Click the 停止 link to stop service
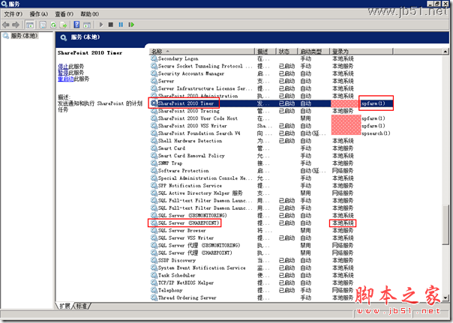Image resolution: width=453 pixels, height=323 pixels. [63, 67]
